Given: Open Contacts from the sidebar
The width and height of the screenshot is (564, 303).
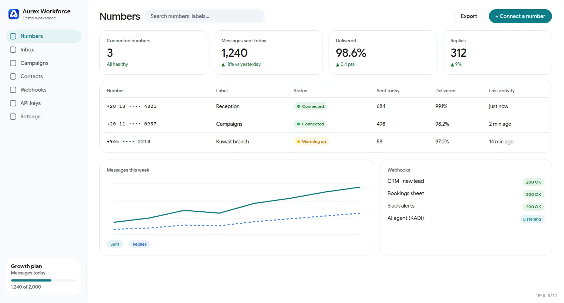Looking at the screenshot, I should click(44, 76).
